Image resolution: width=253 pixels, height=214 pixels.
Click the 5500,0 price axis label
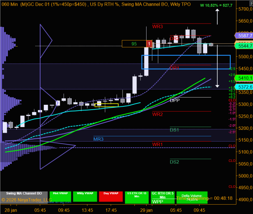point(245,57)
